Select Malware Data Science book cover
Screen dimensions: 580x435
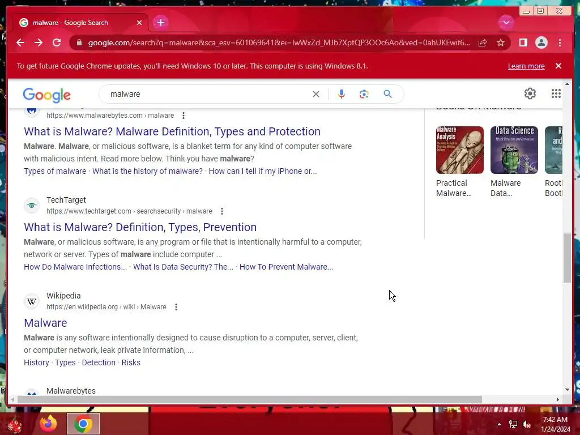(514, 150)
